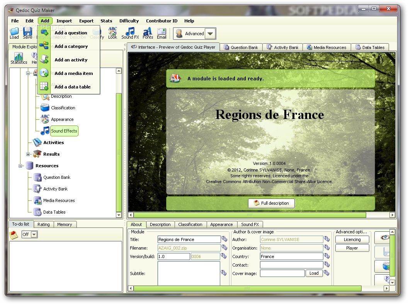Open the Sound FX properties tab
The height and width of the screenshot is (304, 408).
point(250,224)
